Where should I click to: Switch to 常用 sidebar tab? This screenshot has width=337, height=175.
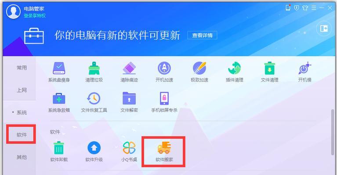pos(22,68)
